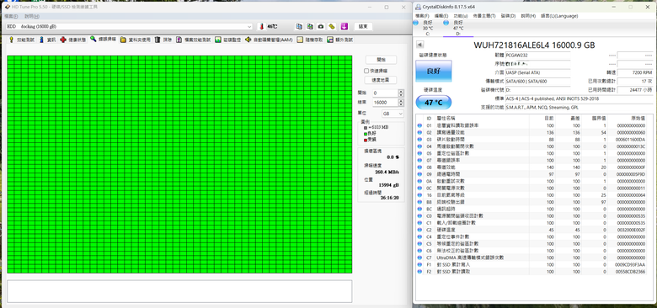657x308 pixels.
Task: Open the 語言(L)(Language) menu in CrystalDiskInfo
Action: tap(559, 16)
